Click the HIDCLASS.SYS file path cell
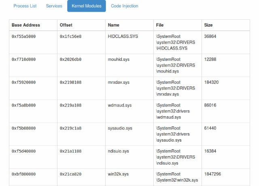Screen dimensions: 259x186 click(x=178, y=42)
